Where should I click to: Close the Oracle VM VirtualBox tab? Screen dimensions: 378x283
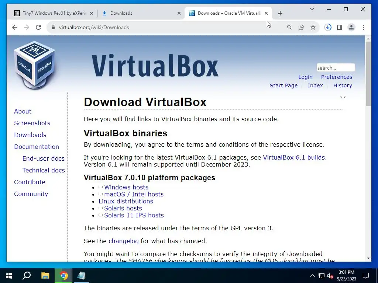click(266, 13)
